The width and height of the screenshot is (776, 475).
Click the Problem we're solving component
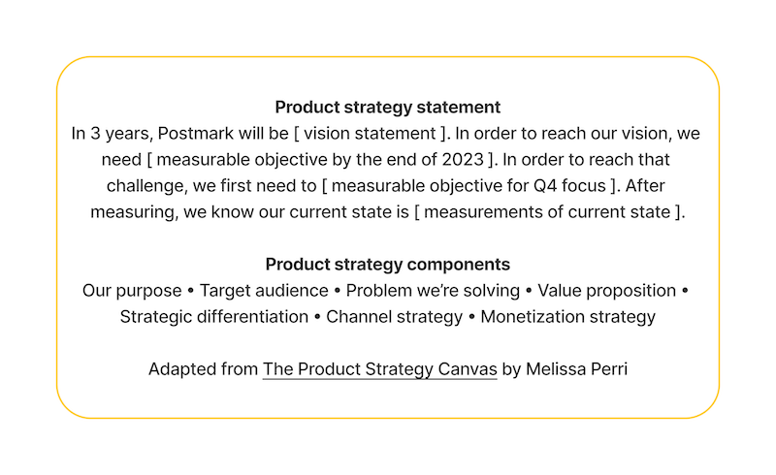[433, 291]
